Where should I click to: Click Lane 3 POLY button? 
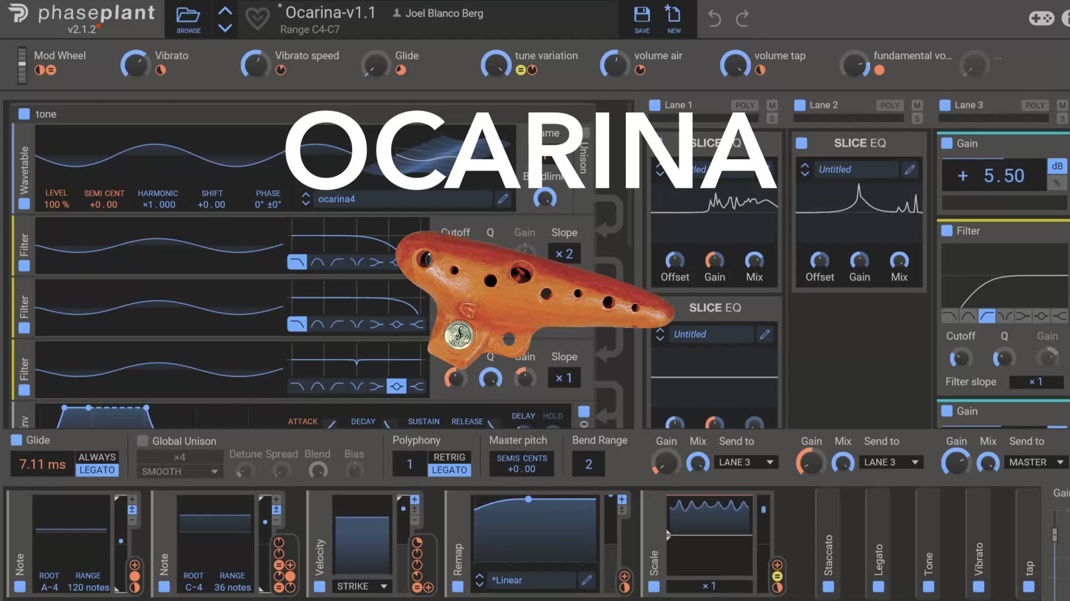1035,105
